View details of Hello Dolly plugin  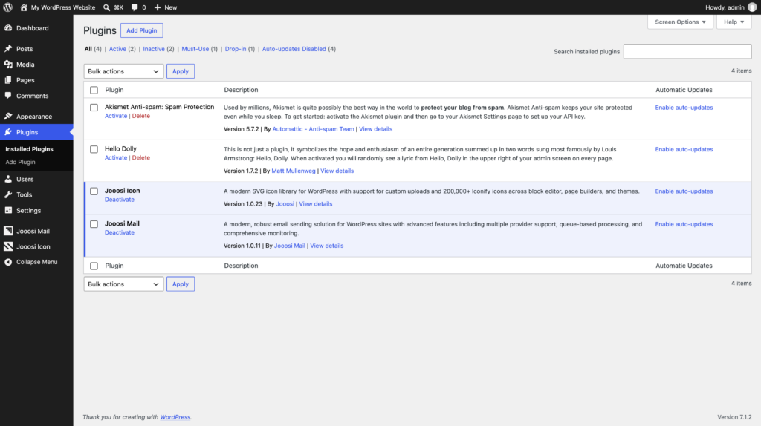click(x=337, y=171)
